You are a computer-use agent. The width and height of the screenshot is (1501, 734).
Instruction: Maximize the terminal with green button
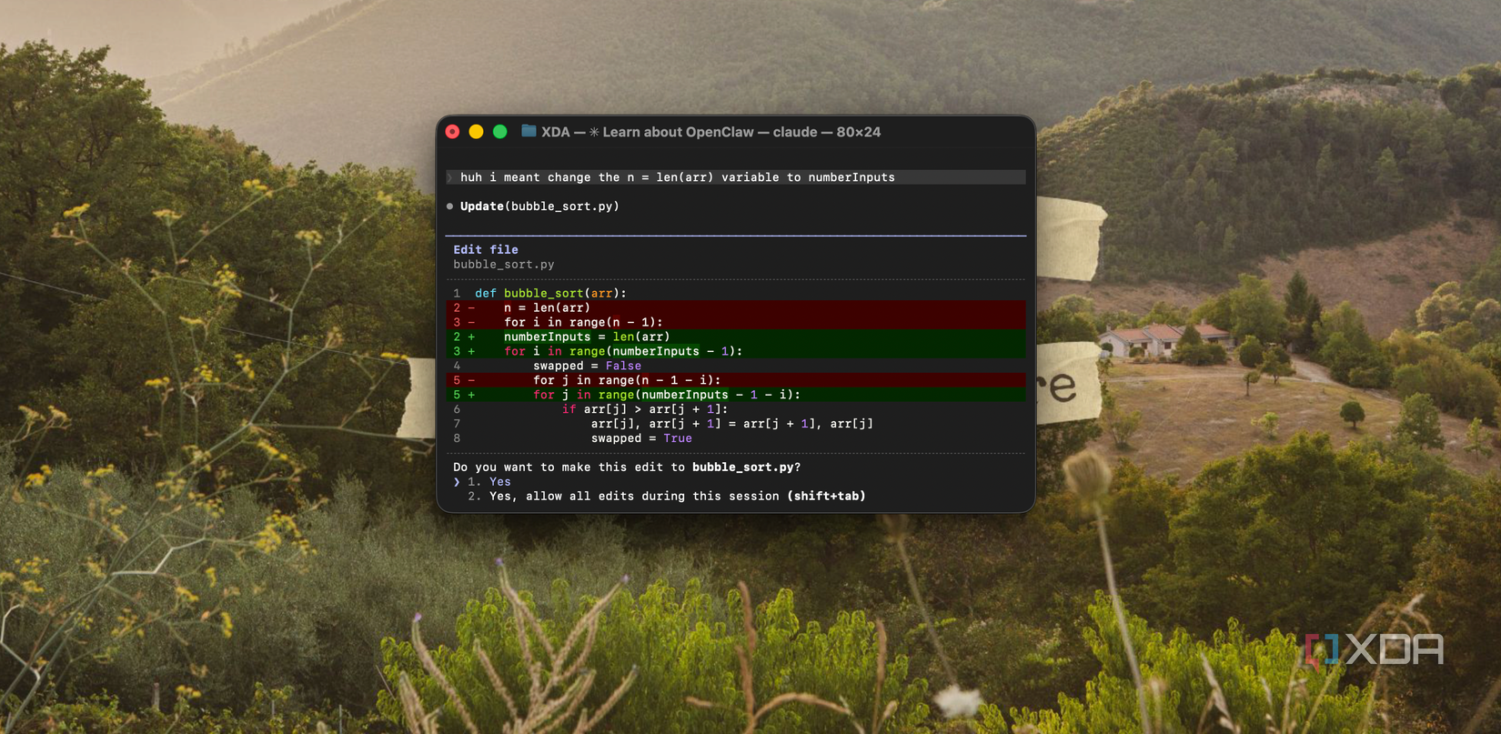point(499,132)
